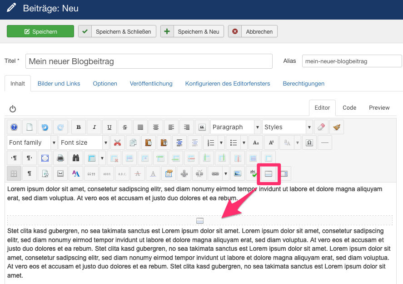Open the Paragraph format dropdown
This screenshot has height=284, width=403.
[x=234, y=127]
